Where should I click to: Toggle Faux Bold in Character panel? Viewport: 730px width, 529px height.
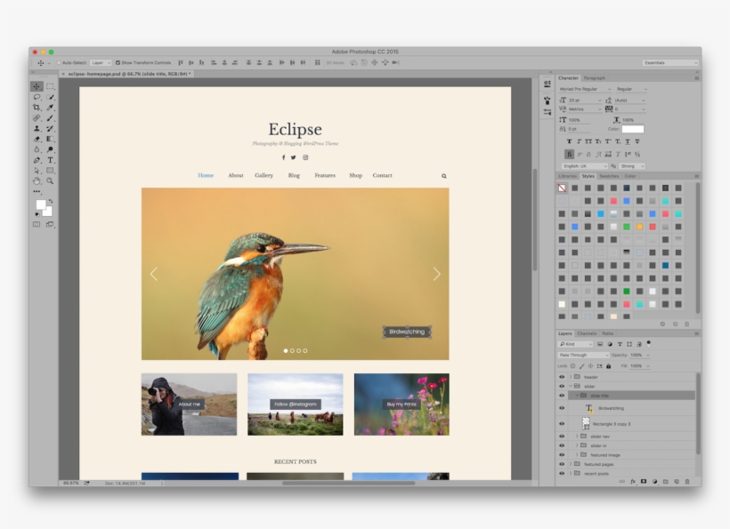pyautogui.click(x=569, y=141)
